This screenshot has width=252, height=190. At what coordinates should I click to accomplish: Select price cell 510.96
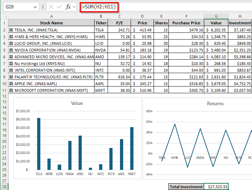click(x=142, y=90)
